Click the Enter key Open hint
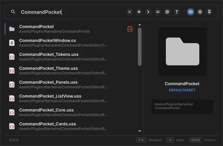The image size is (223, 146). tap(170, 140)
